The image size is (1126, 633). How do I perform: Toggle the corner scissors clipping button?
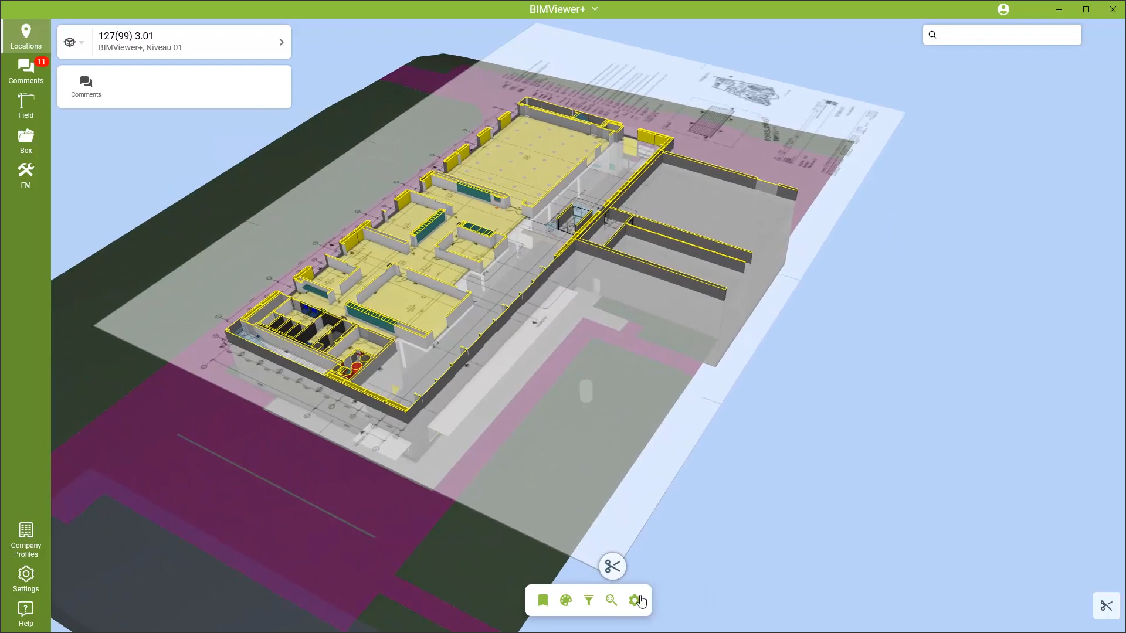1106,605
